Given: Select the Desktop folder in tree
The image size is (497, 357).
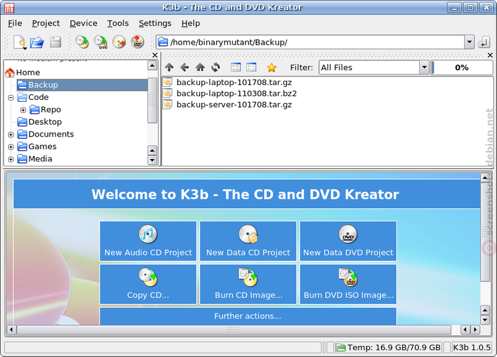Looking at the screenshot, I should pos(40,122).
